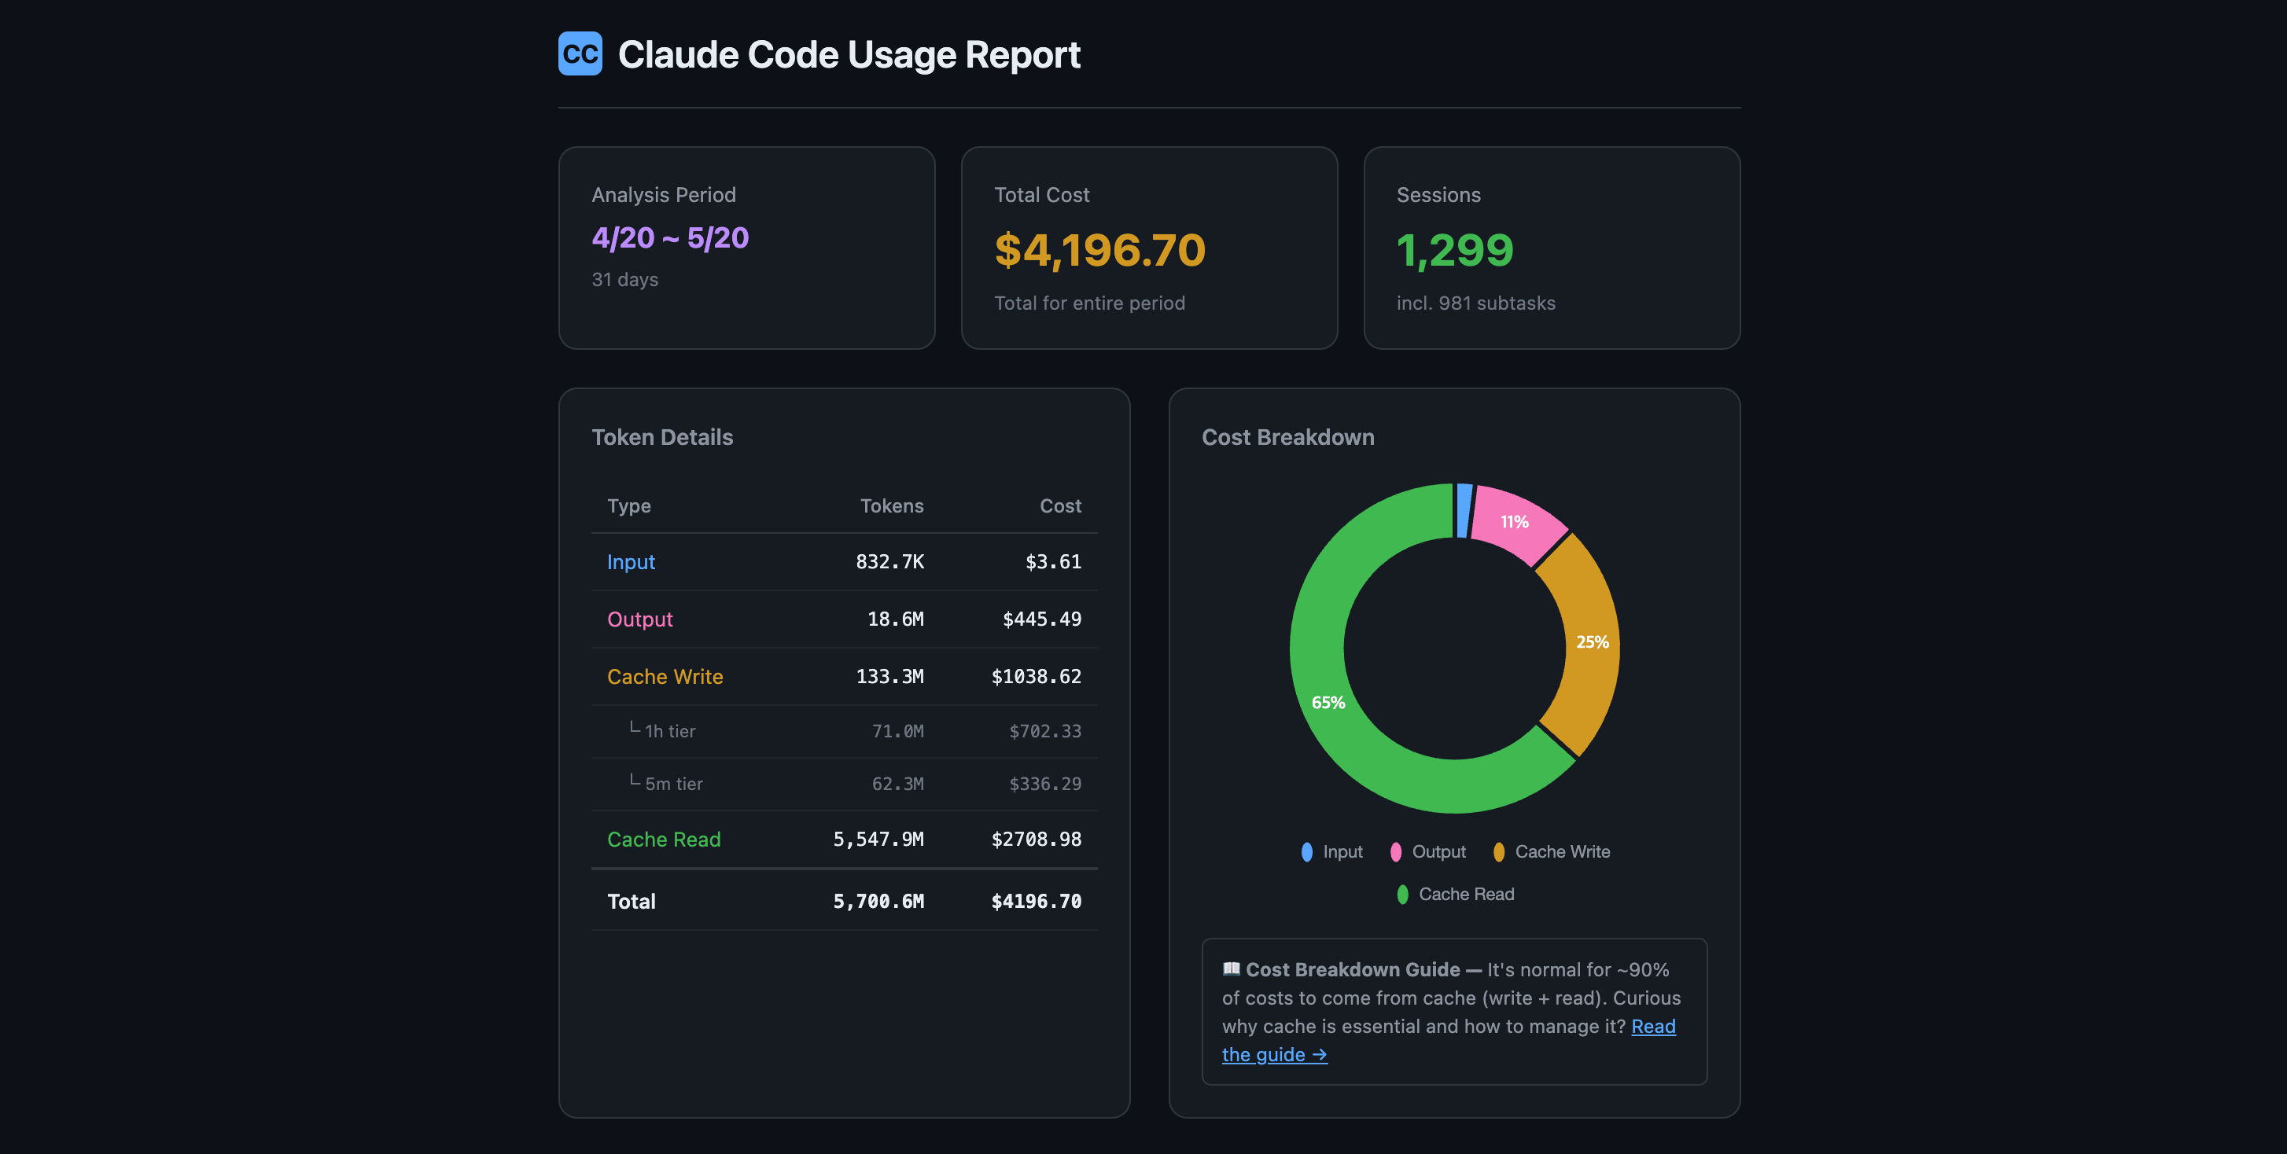
Task: Click the Output legend swatch
Action: 1396,851
